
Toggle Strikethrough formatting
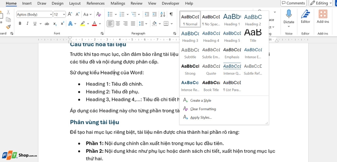pos(47,24)
